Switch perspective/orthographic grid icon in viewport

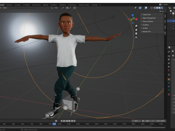tap(136, 37)
